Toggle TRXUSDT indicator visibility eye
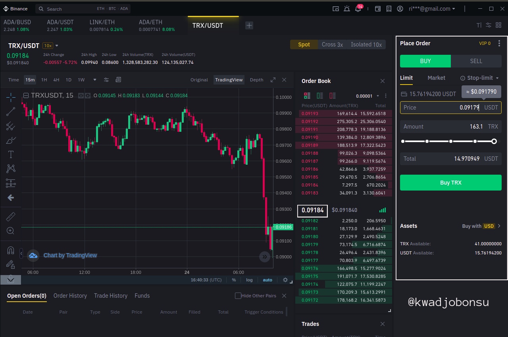 click(81, 95)
